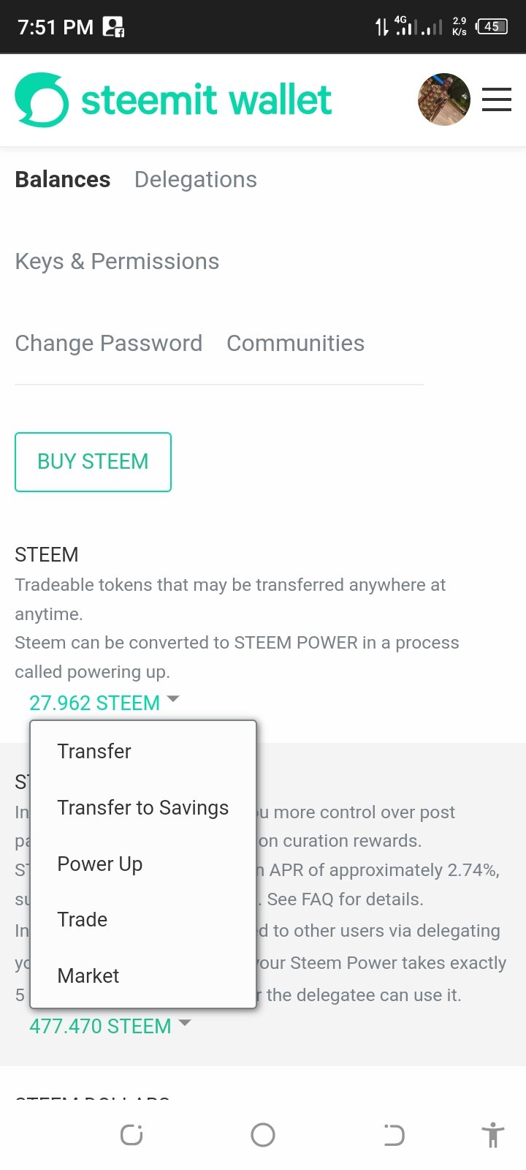The height and width of the screenshot is (1170, 526).
Task: Open the Keys & Permissions tab
Action: tap(117, 261)
